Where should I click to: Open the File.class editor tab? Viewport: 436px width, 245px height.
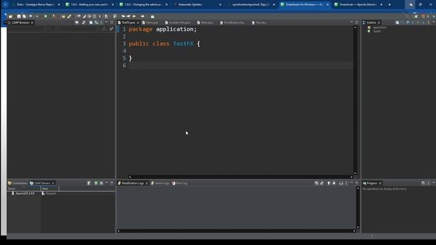point(259,22)
